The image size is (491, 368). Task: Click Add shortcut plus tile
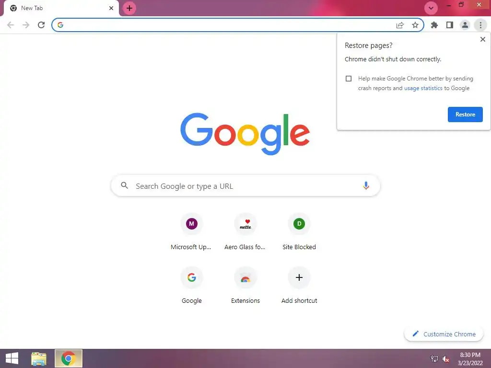299,286
